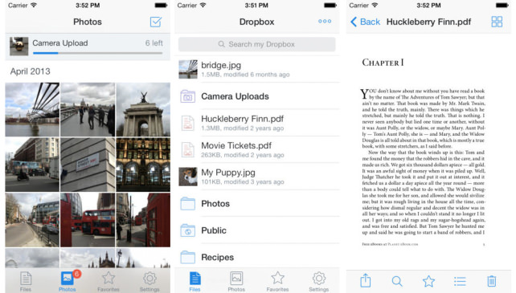Switch to Files tab in Photos screen
Viewport: 516px width, 293px height.
(x=26, y=282)
